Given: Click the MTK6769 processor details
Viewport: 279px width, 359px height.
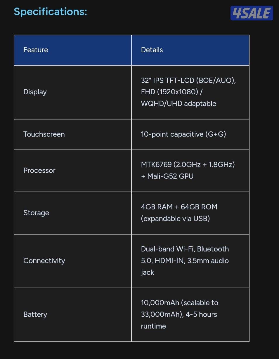Looking at the screenshot, I should tap(188, 165).
